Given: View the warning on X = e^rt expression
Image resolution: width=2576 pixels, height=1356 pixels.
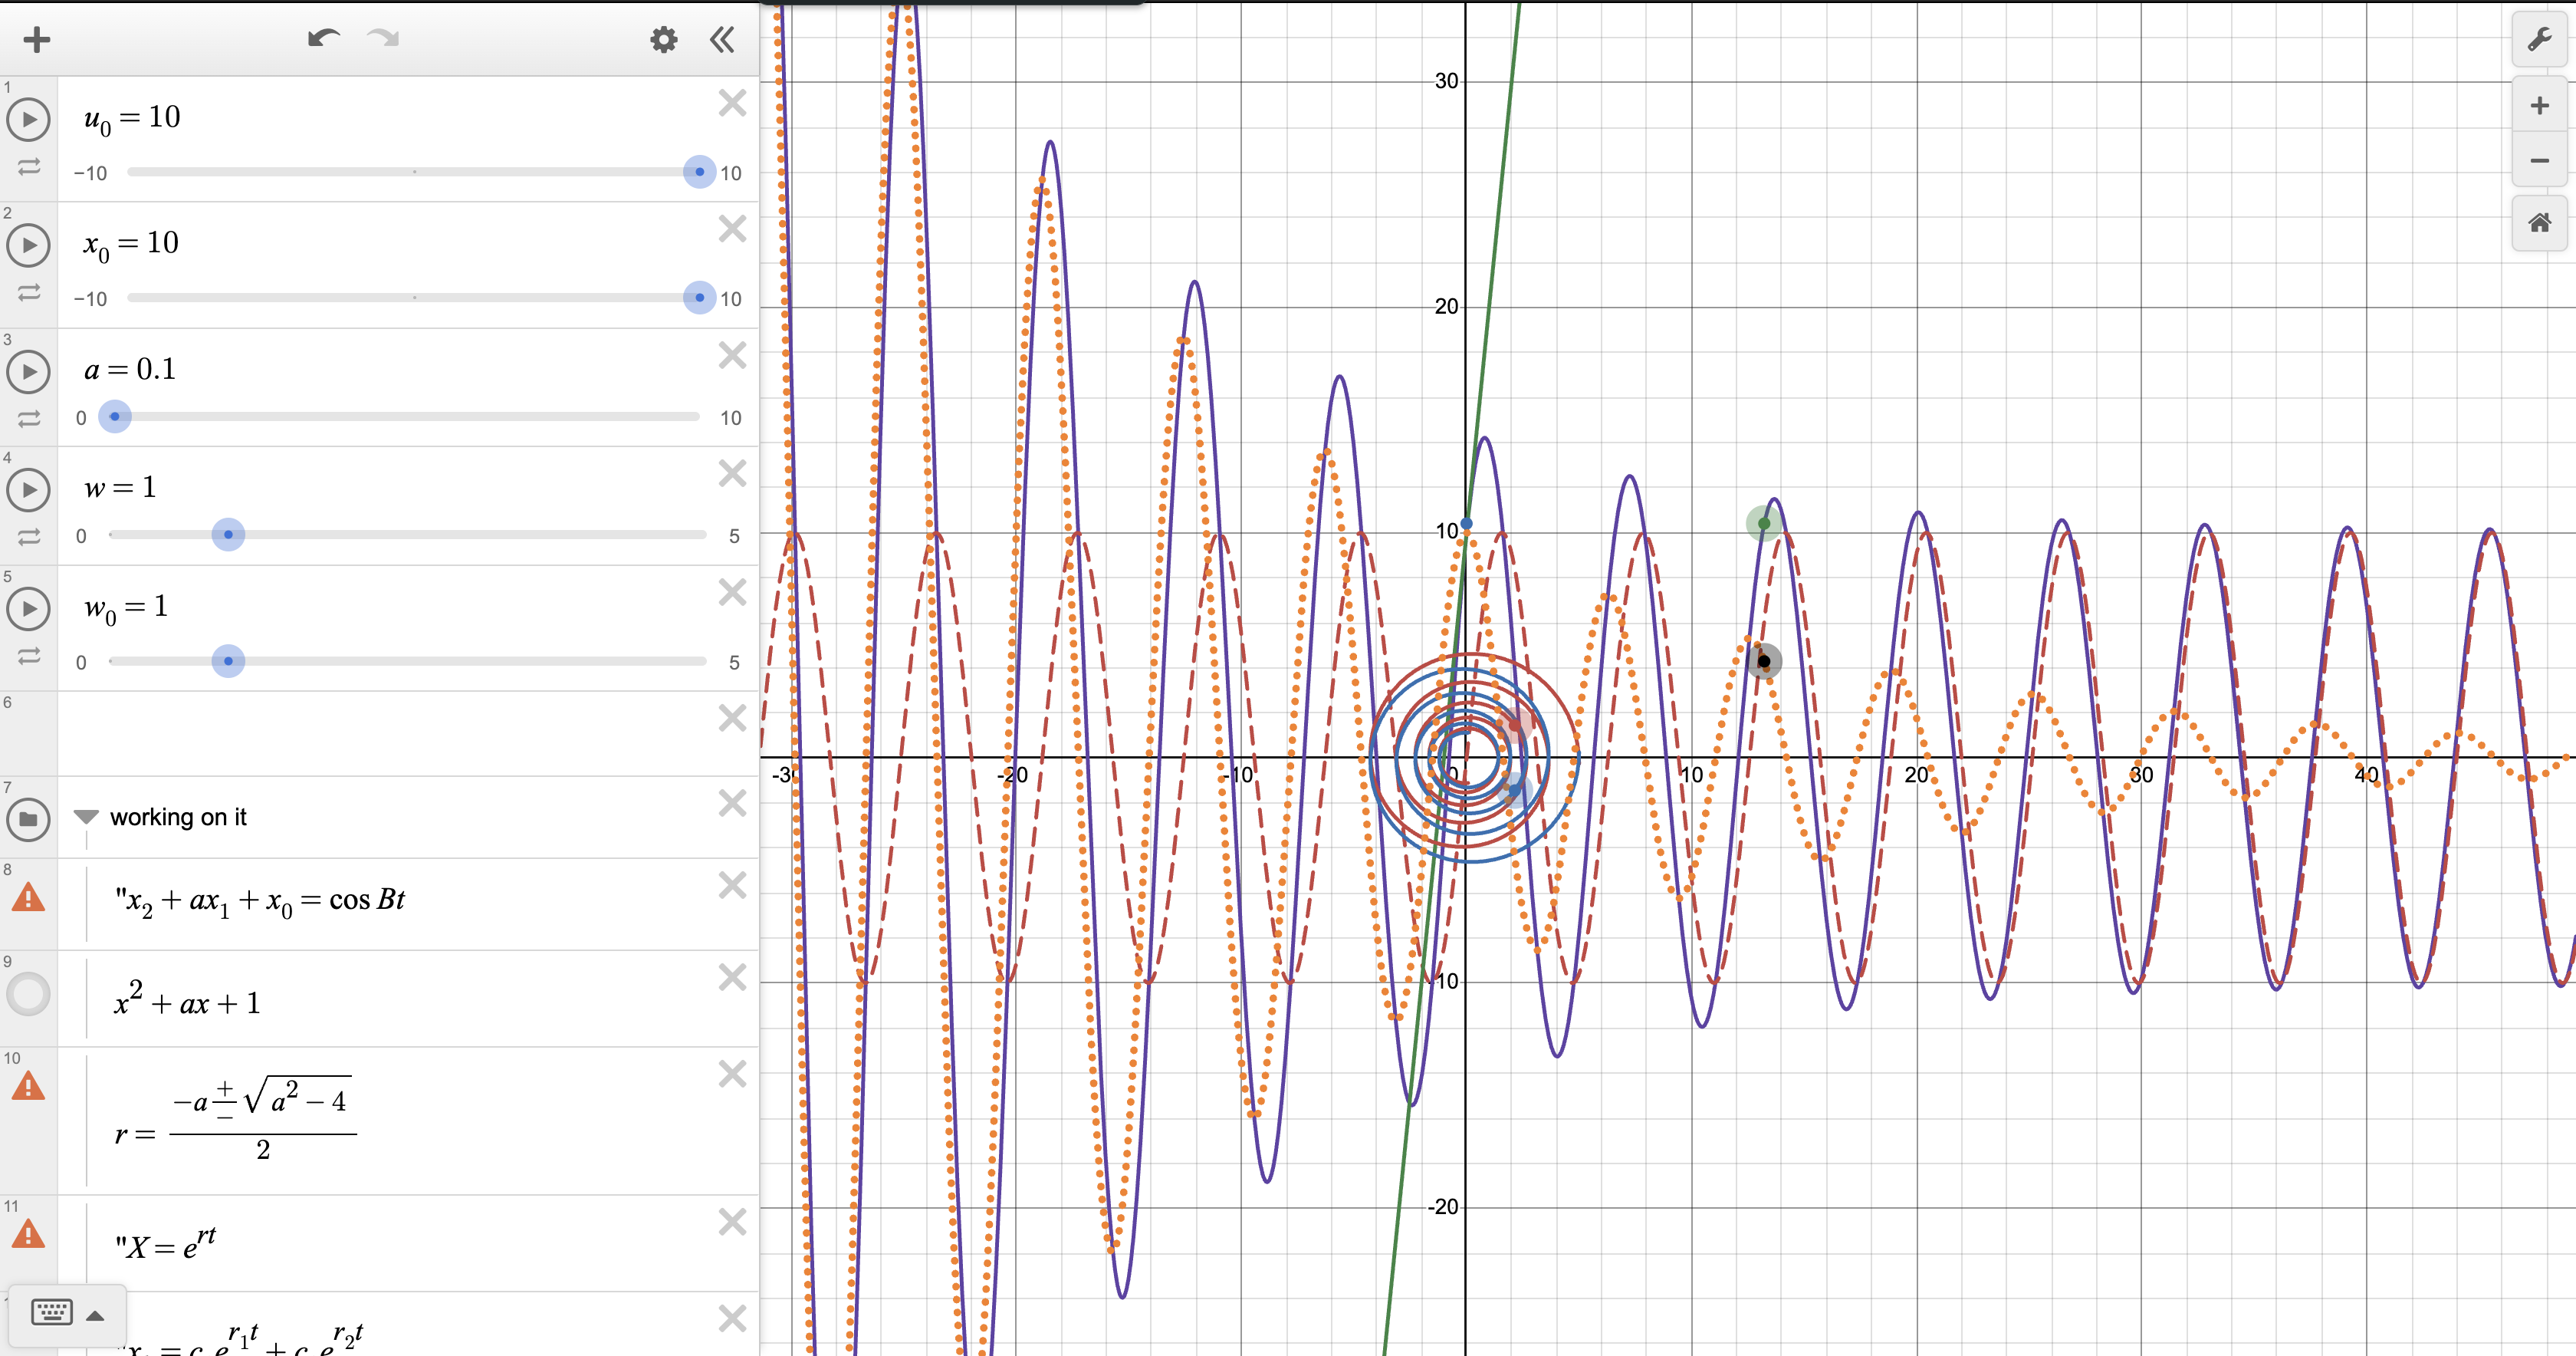Looking at the screenshot, I should point(28,1234).
